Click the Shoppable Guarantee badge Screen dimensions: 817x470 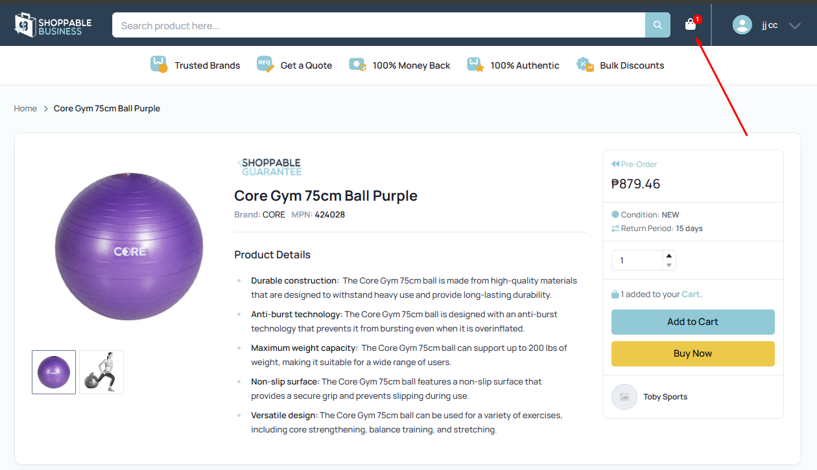click(269, 166)
